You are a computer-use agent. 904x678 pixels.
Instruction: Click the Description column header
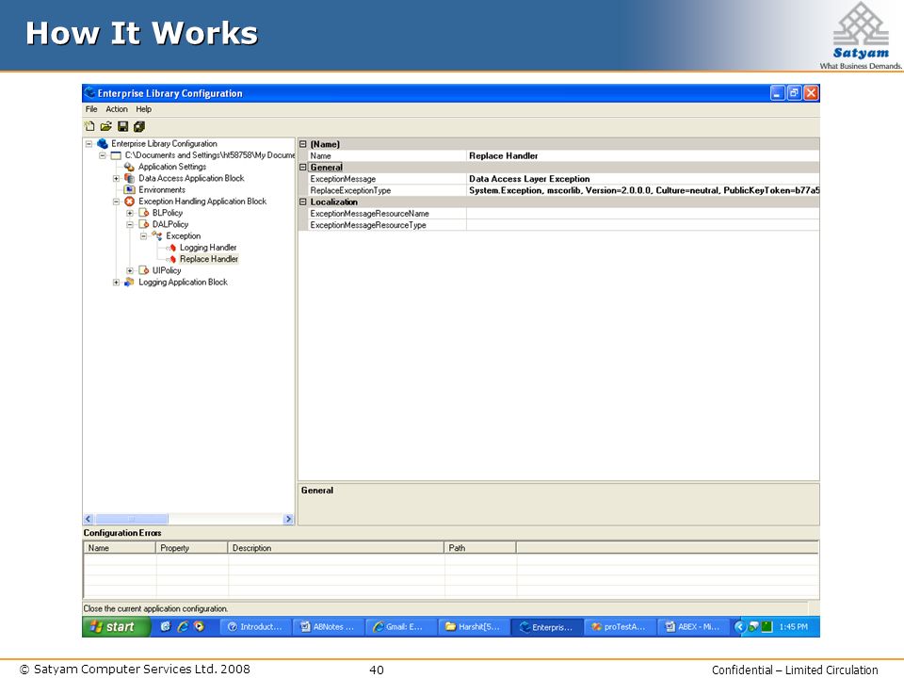coord(336,548)
